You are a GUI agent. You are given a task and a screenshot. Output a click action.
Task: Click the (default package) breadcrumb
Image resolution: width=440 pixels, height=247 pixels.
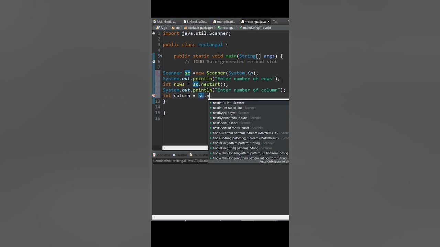tap(198, 28)
